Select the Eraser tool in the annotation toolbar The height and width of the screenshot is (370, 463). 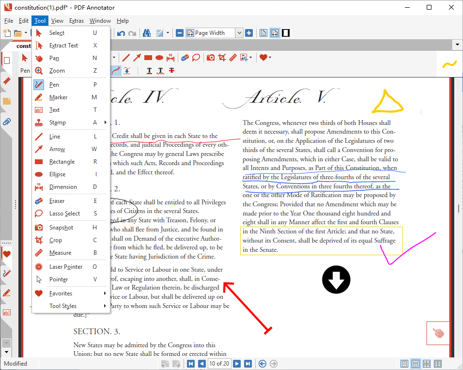tap(185, 58)
